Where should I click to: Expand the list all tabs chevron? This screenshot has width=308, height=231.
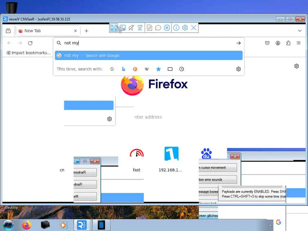(x=300, y=31)
